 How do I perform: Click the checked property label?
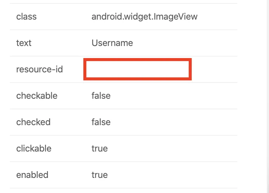[33, 122]
